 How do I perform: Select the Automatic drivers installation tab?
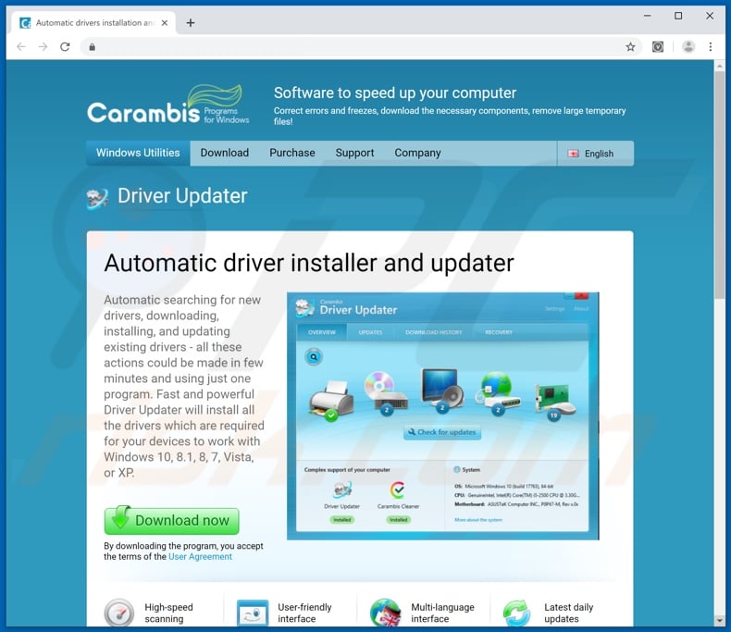pyautogui.click(x=93, y=23)
